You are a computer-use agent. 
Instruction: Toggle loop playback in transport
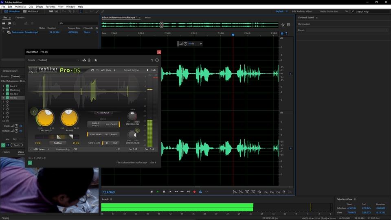(x=200, y=191)
